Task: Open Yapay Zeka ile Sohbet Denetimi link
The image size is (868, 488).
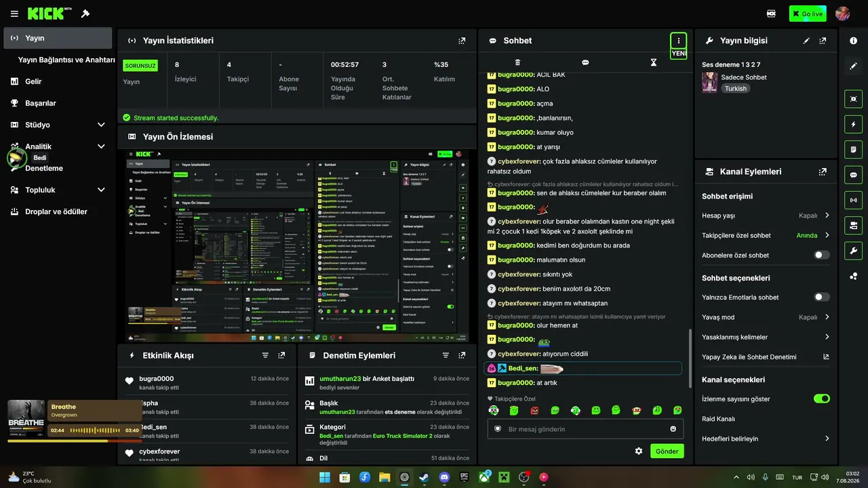Action: click(x=766, y=357)
